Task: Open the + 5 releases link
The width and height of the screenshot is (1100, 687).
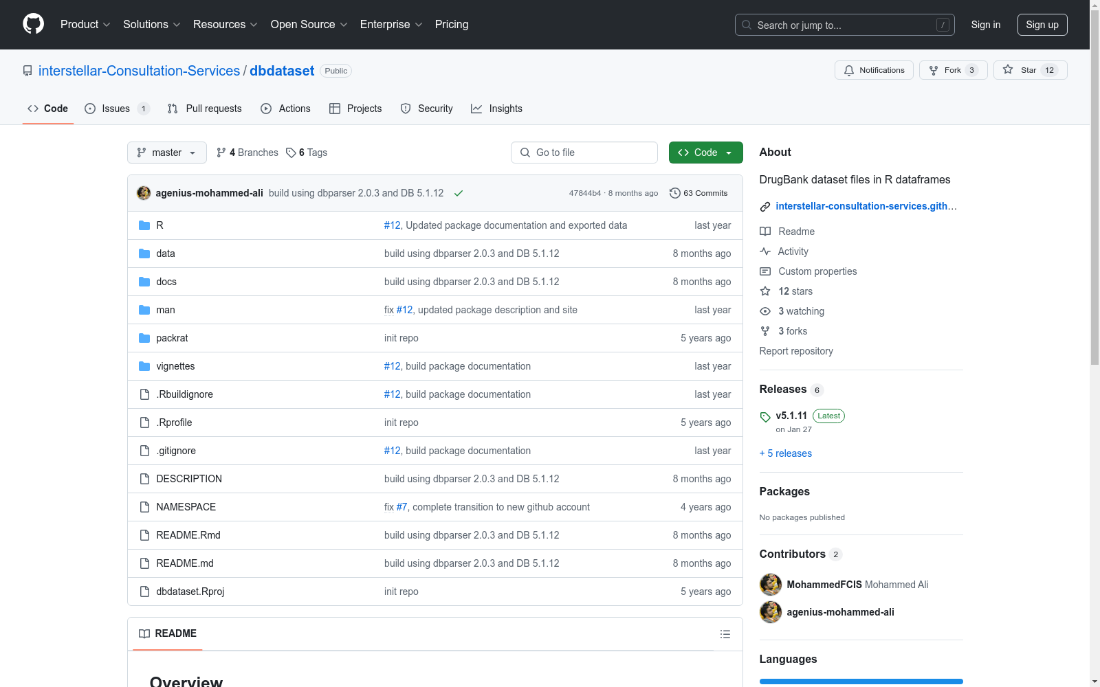Action: click(x=785, y=453)
